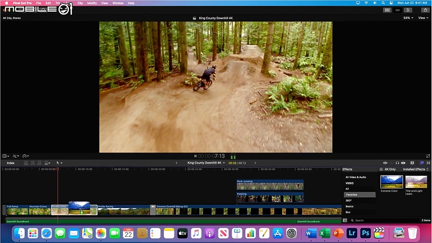Image resolution: width=432 pixels, height=243 pixels.
Task: Click the timeline playhead marker
Action: pyautogui.click(x=58, y=169)
